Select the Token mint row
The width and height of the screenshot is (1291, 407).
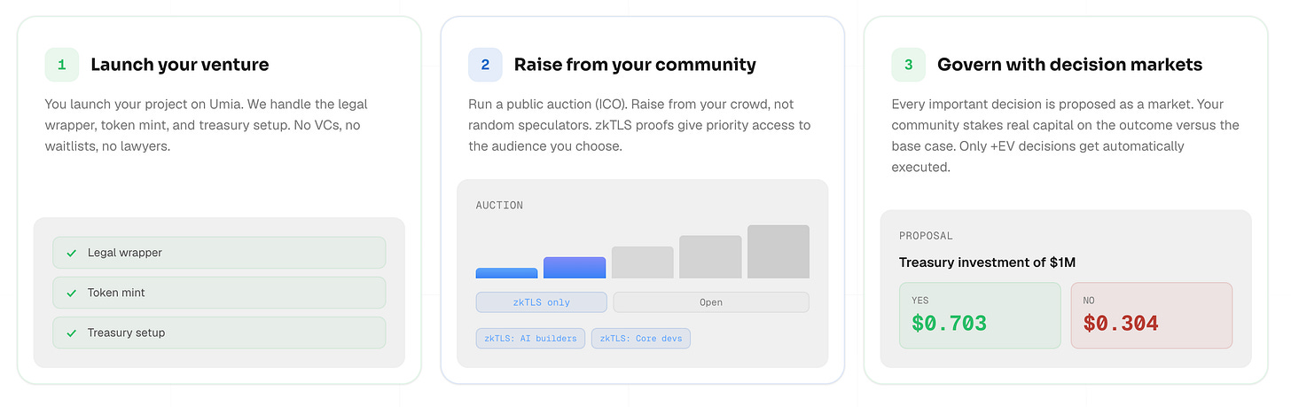[219, 293]
